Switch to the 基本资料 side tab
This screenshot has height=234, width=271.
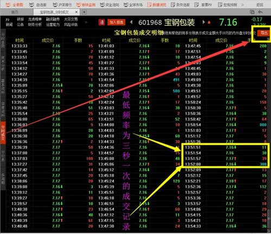[3, 86]
